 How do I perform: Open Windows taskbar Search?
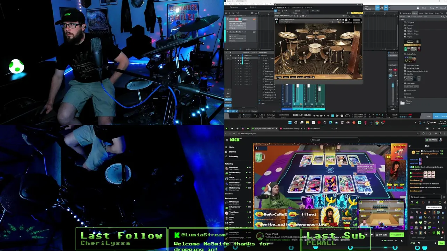tap(296, 123)
